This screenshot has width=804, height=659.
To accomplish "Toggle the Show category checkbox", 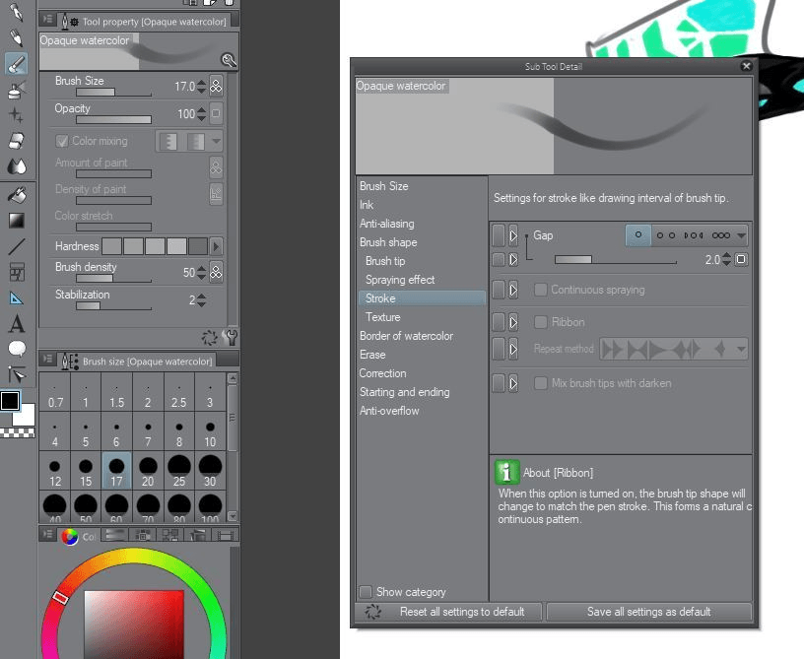I will tap(366, 592).
